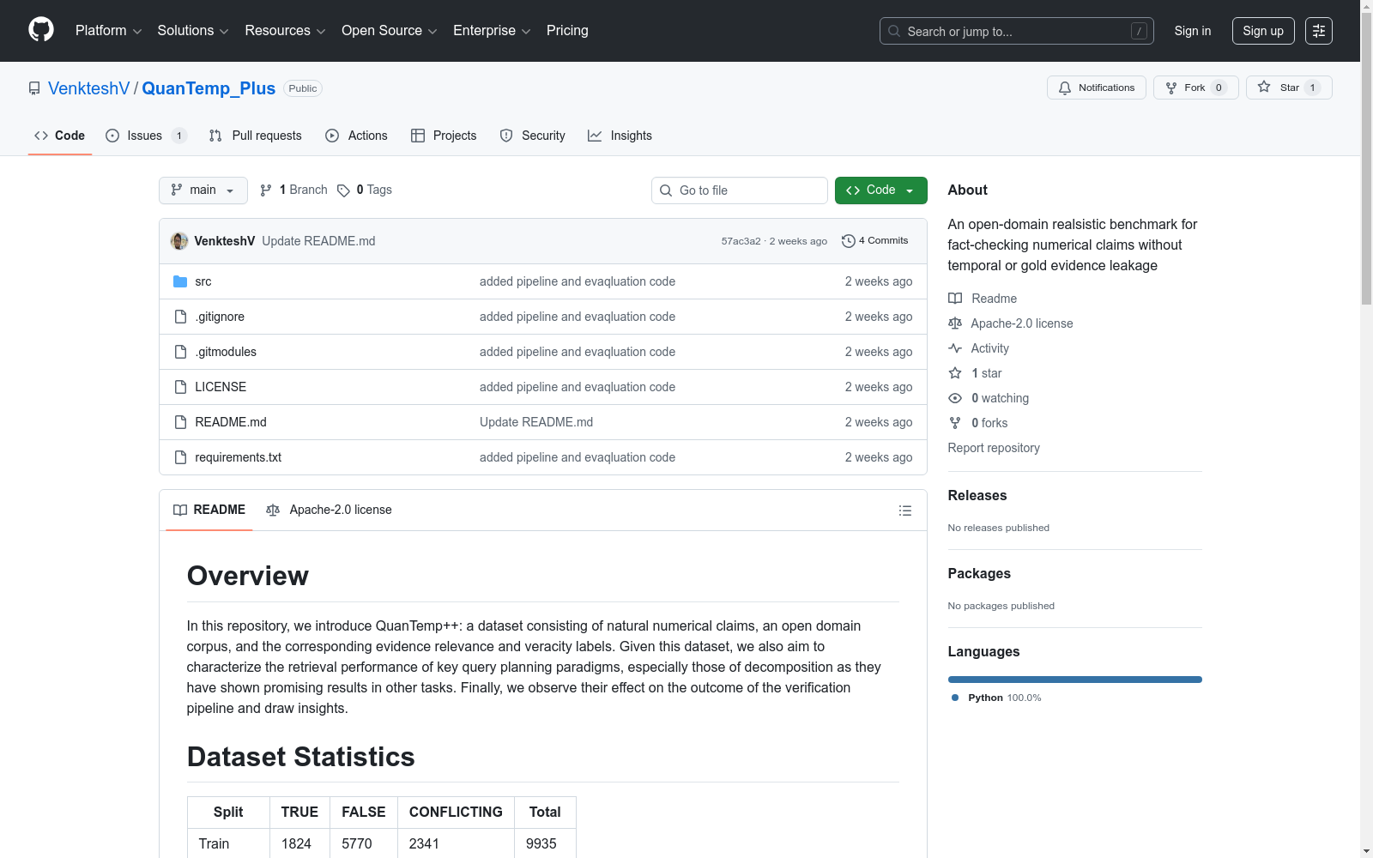Image resolution: width=1373 pixels, height=858 pixels.
Task: Expand the Platform menu
Action: (x=108, y=31)
